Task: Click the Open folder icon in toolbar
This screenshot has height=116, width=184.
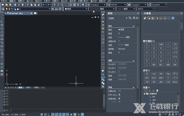Action: coord(6,5)
